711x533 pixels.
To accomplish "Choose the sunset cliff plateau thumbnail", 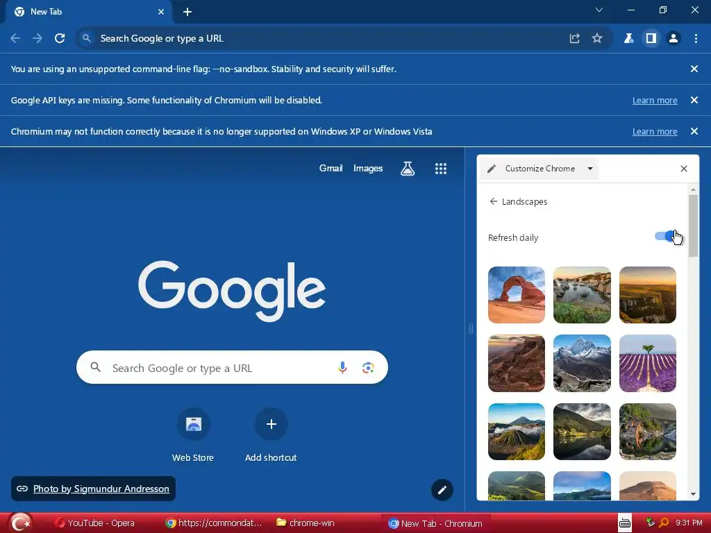I will (648, 295).
